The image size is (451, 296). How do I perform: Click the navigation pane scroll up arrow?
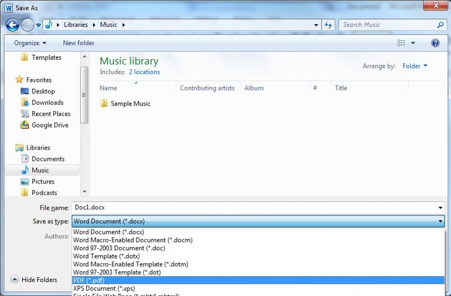click(x=84, y=57)
